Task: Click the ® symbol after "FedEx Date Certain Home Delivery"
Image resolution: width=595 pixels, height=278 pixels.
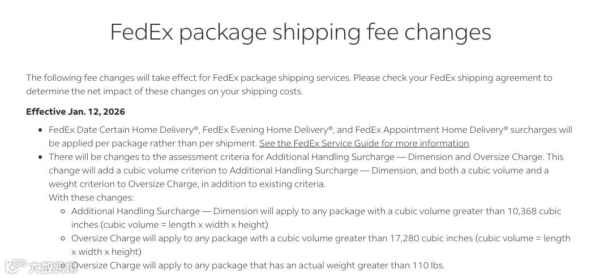Action: (196, 128)
